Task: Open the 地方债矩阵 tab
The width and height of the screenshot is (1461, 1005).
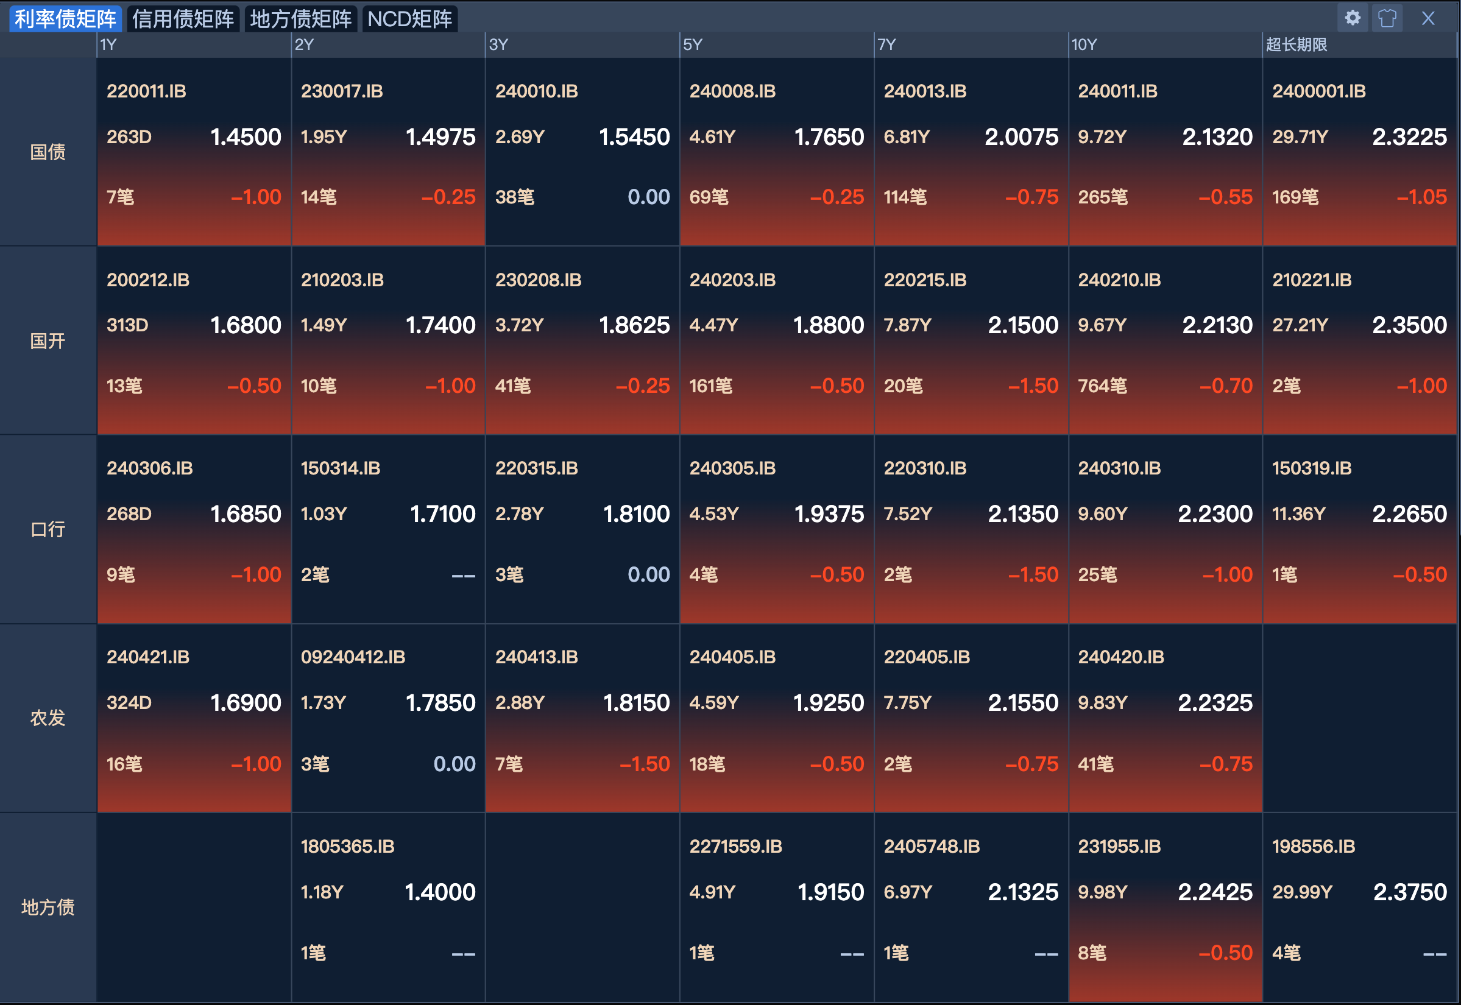Action: click(300, 19)
